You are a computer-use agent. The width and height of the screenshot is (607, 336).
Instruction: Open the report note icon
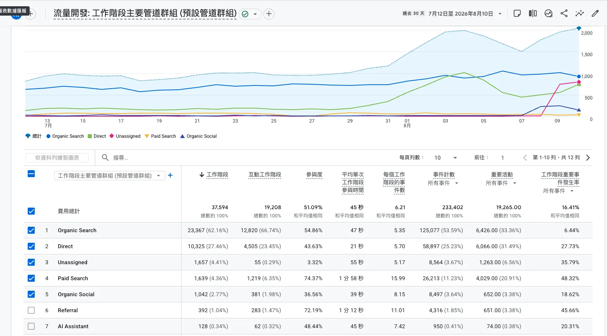pyautogui.click(x=517, y=14)
